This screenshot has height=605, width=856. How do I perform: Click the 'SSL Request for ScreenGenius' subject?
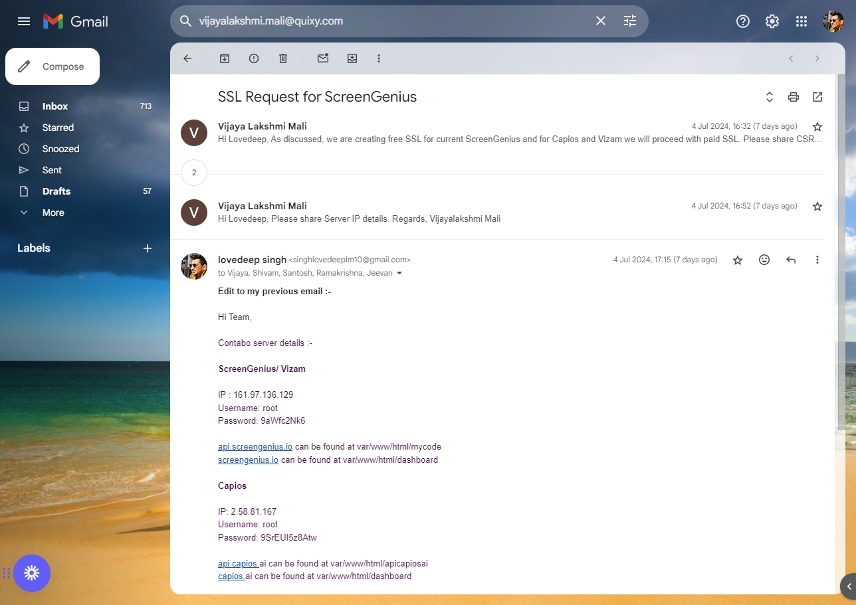pyautogui.click(x=317, y=97)
